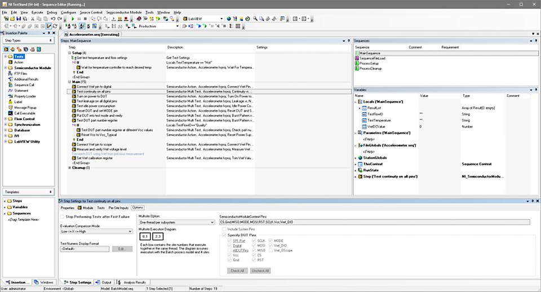Click the green Run execution icon

[73, 19]
